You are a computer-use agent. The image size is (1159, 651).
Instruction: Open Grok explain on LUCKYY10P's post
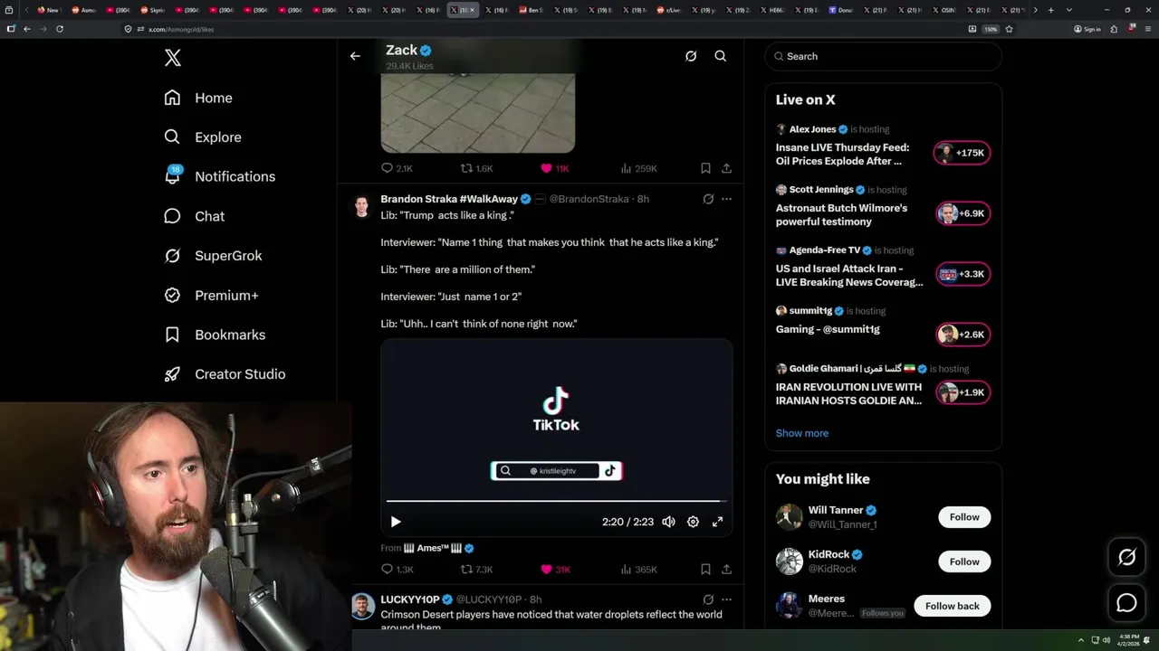(x=708, y=599)
